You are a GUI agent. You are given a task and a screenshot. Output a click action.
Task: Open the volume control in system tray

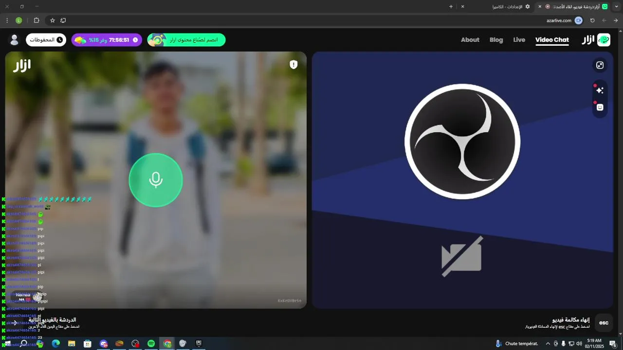pos(579,344)
